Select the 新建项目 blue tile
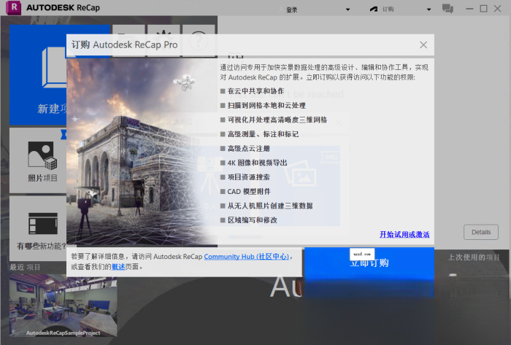Screen dimensions: 511x345 [x=38, y=75]
